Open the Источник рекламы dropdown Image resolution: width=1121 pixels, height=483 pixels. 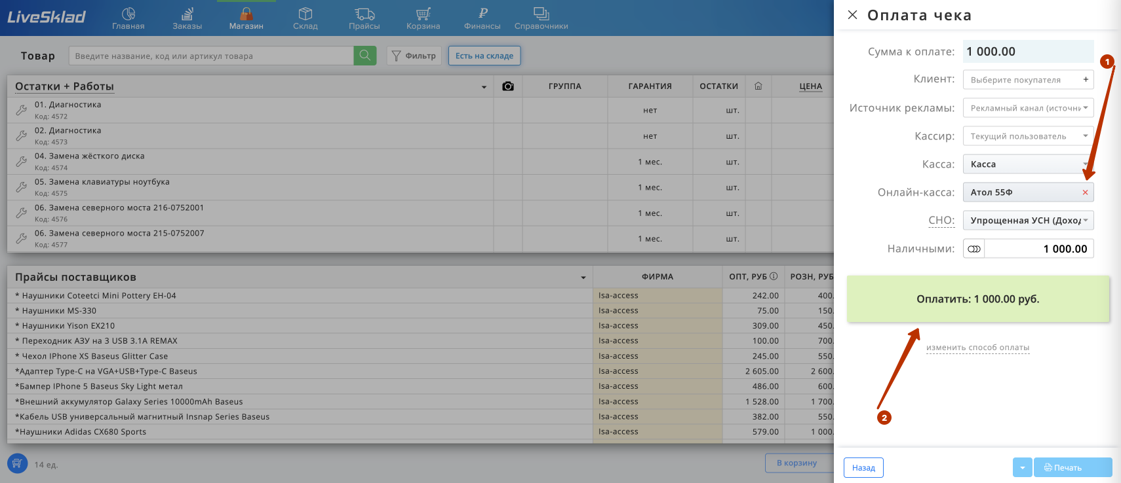[1028, 108]
